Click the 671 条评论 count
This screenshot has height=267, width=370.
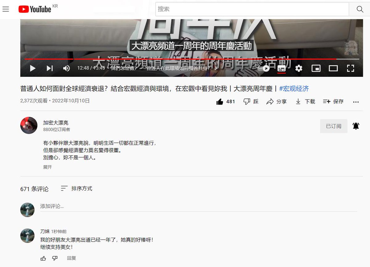tap(35, 189)
